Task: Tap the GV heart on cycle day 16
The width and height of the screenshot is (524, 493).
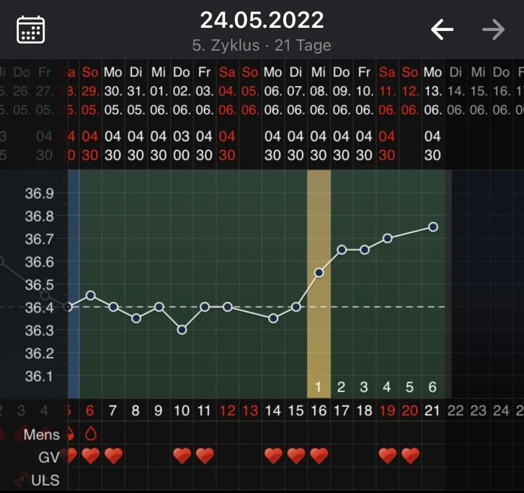Action: pos(319,456)
